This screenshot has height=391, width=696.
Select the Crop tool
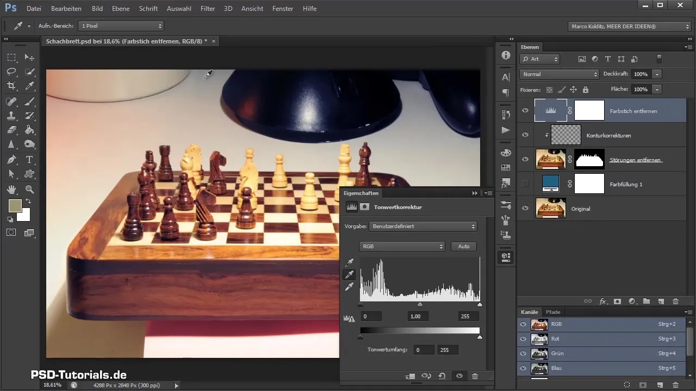coord(11,86)
